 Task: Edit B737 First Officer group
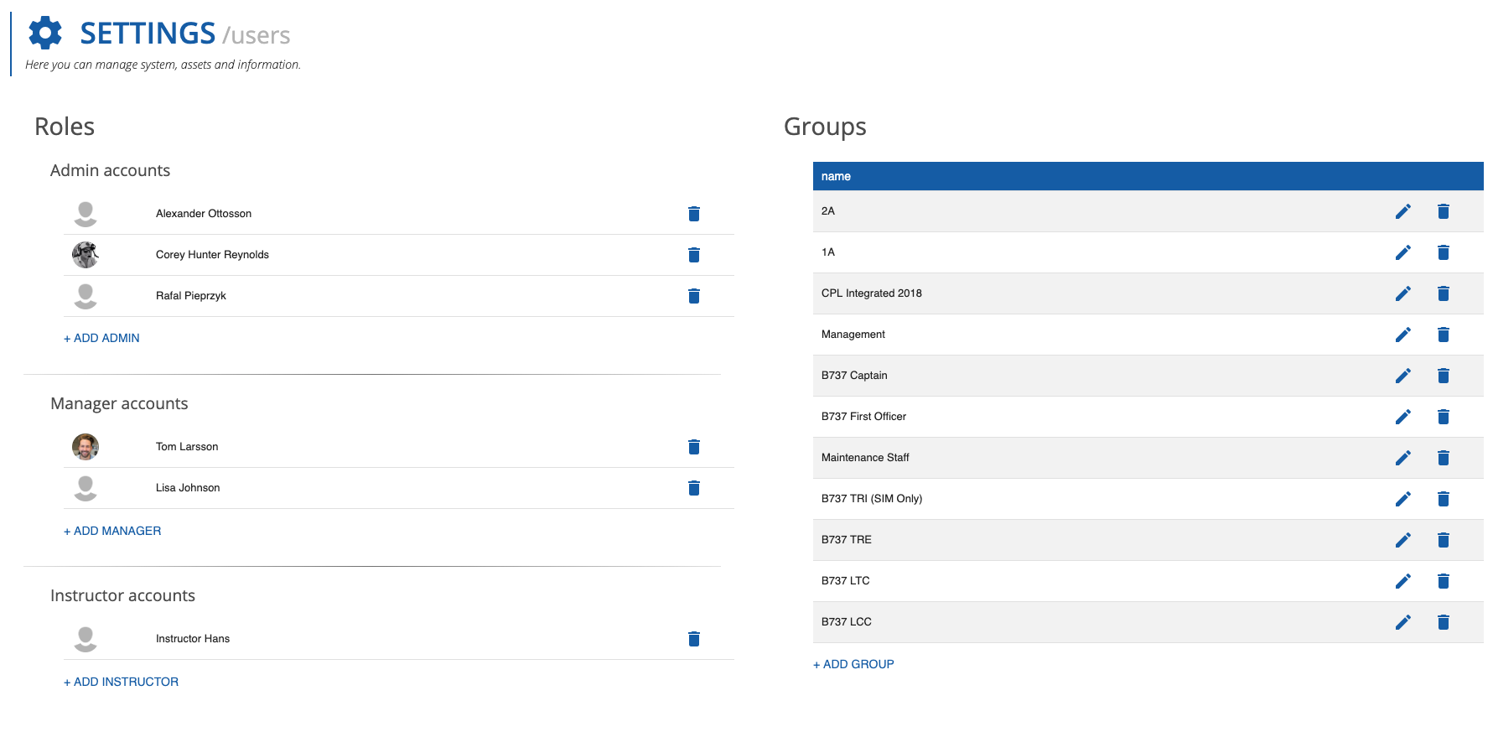point(1403,417)
